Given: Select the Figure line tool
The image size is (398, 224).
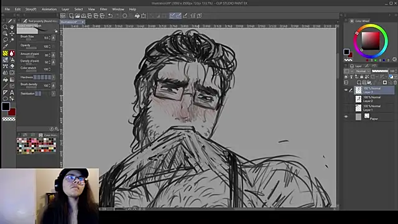Looking at the screenshot, I should tap(5, 86).
